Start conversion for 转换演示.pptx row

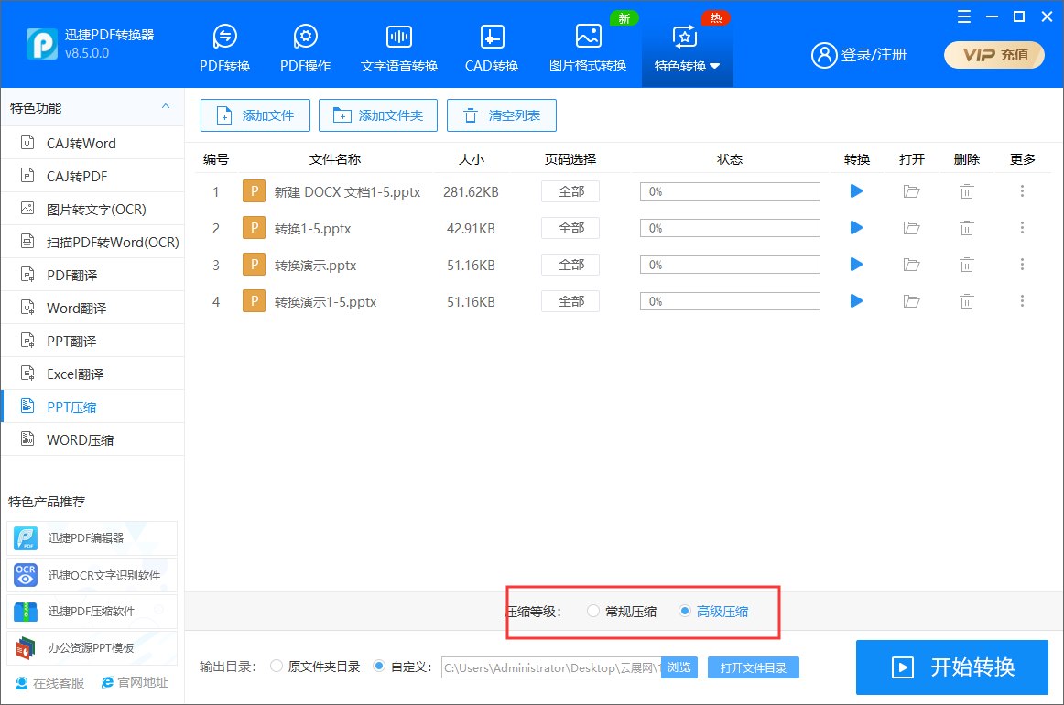[856, 265]
